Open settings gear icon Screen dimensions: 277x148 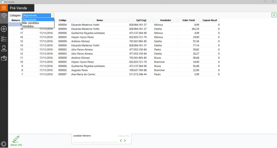click(x=4, y=144)
